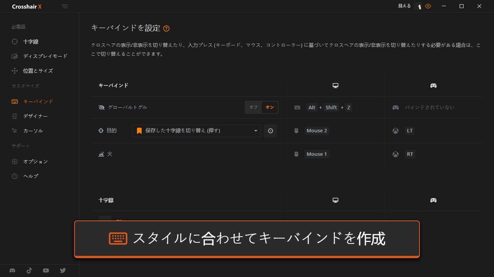This screenshot has height=277, width=494.
Task: Open the TikTok link icon
Action: pos(29,270)
